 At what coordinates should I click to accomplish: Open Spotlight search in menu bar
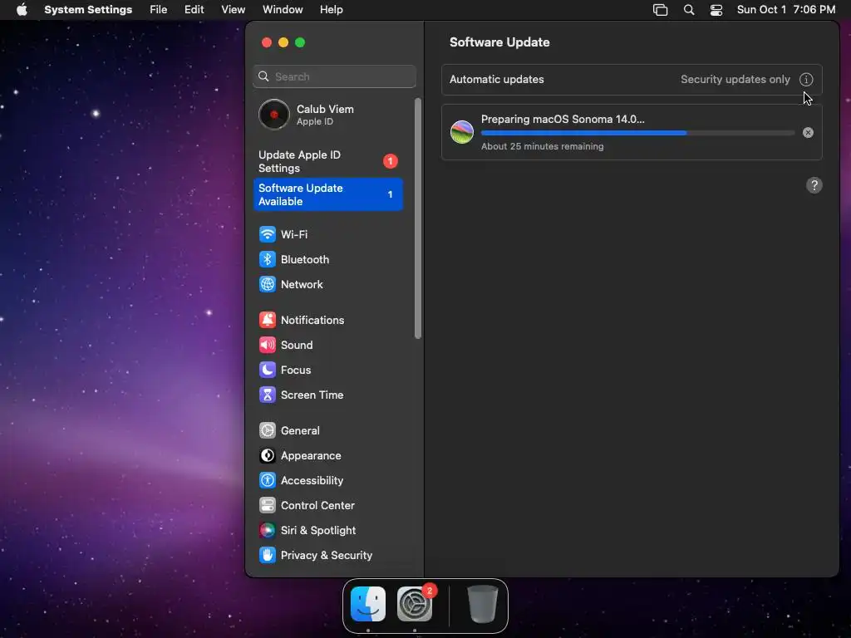[689, 10]
